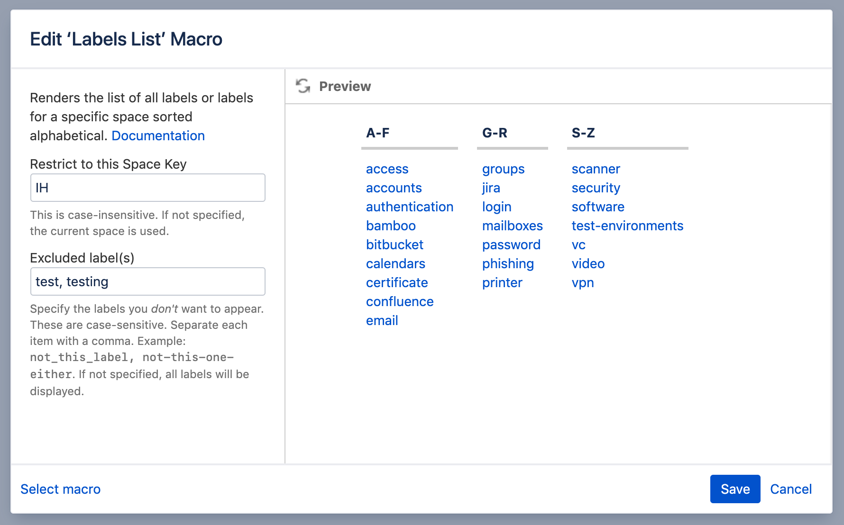844x525 pixels.
Task: Open the 'jira' label link
Action: pyautogui.click(x=491, y=188)
